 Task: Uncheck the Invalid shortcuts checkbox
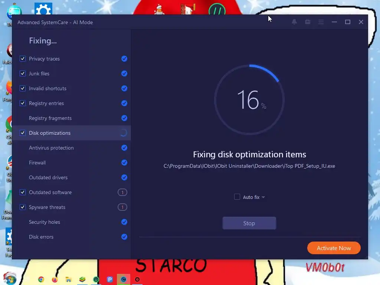pos(23,88)
